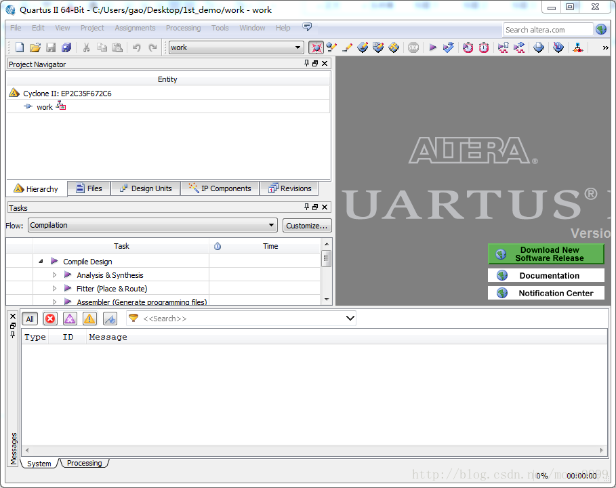Click the Programmer icon in toolbar
616x488 pixels.
click(558, 47)
